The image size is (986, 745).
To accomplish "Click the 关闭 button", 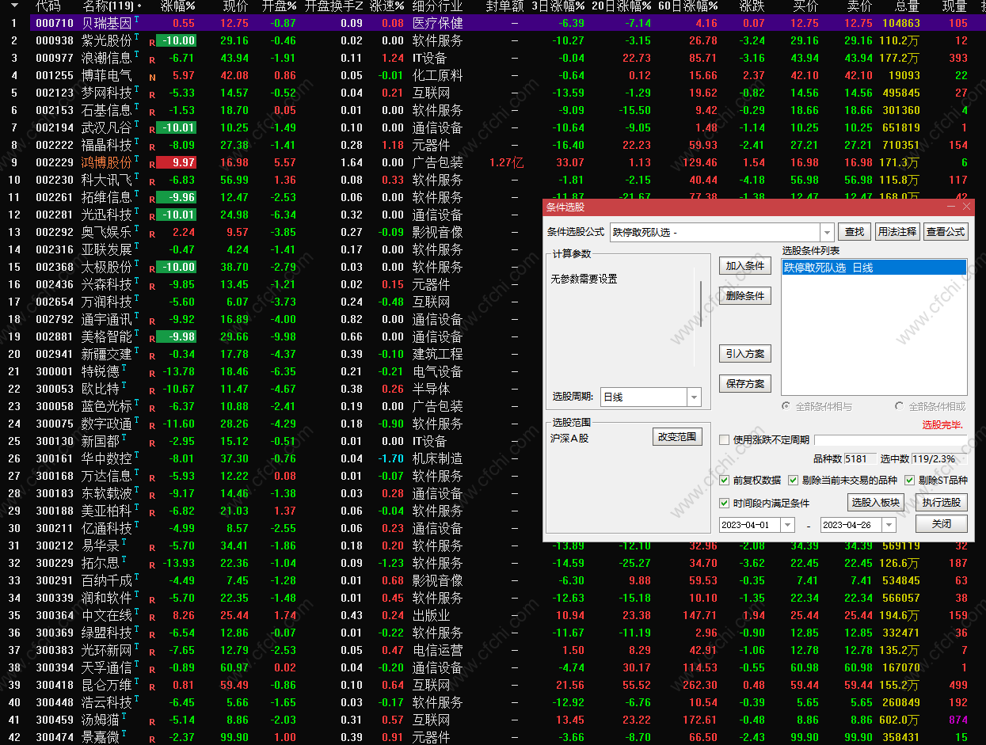I will (942, 524).
